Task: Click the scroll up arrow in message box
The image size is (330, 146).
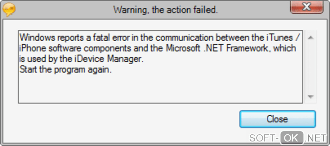Action: [311, 38]
